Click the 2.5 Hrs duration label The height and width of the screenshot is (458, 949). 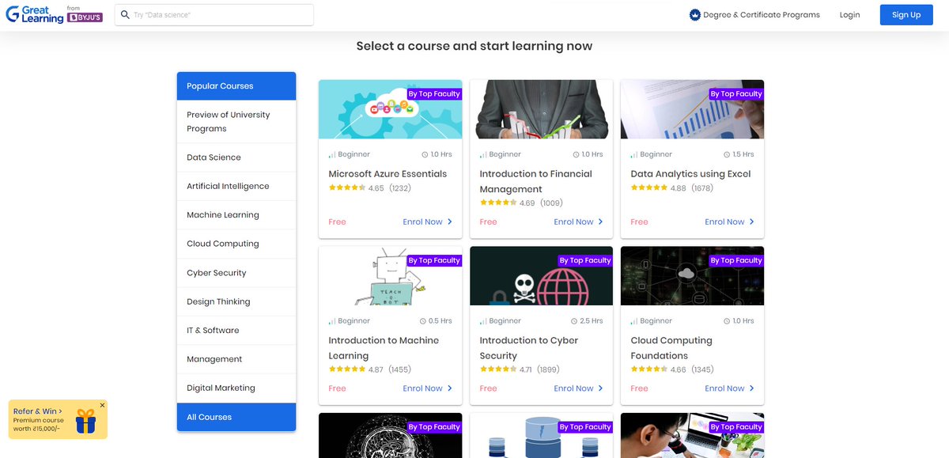(591, 321)
